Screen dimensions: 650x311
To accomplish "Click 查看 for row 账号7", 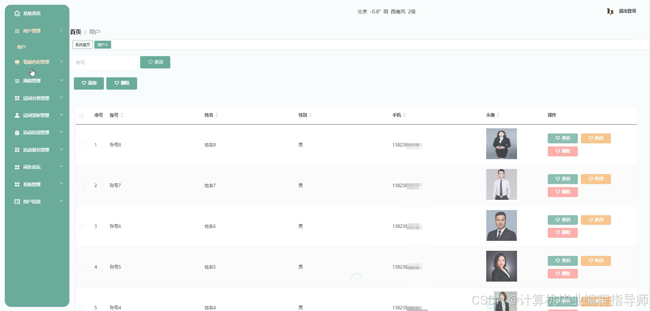I will click(x=563, y=179).
